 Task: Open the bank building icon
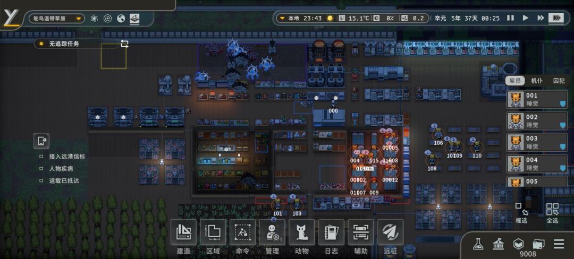(498, 244)
